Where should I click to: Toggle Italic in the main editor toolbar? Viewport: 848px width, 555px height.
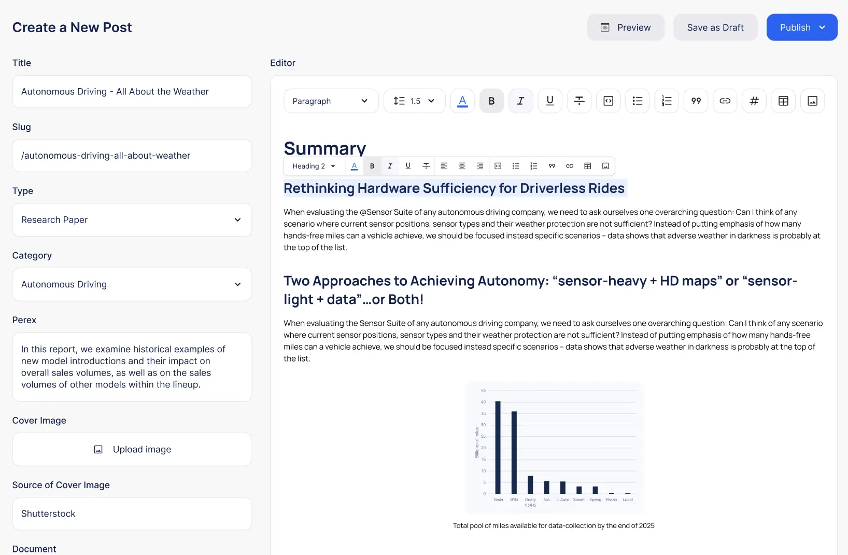click(x=520, y=101)
